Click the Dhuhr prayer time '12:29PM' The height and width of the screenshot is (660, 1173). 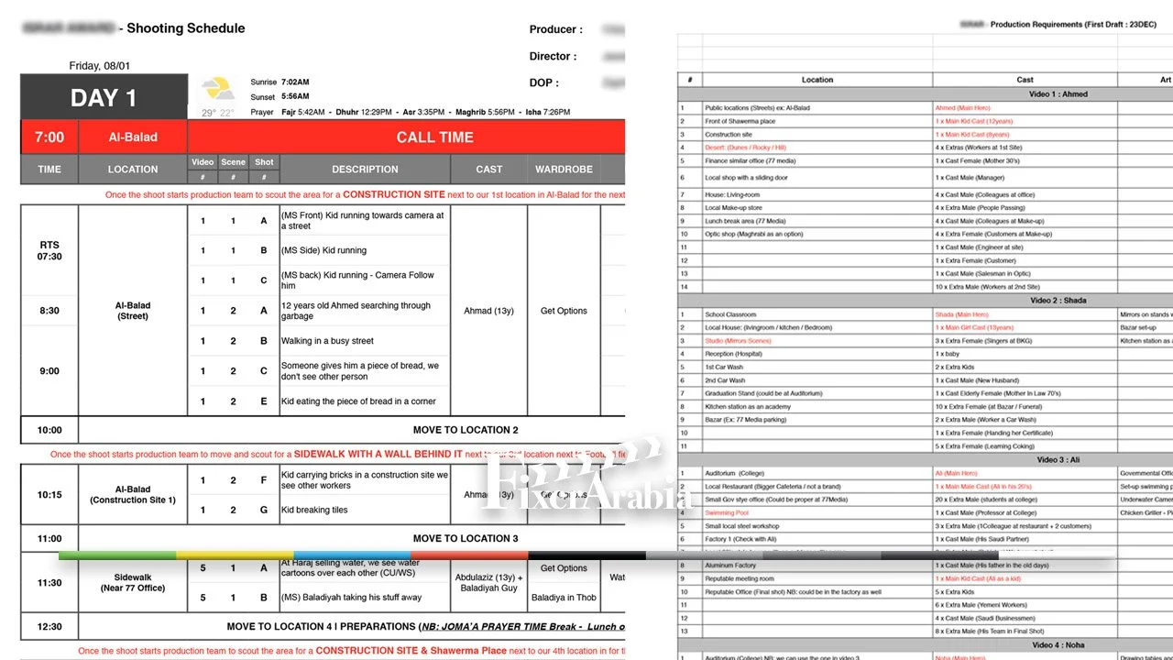[378, 113]
